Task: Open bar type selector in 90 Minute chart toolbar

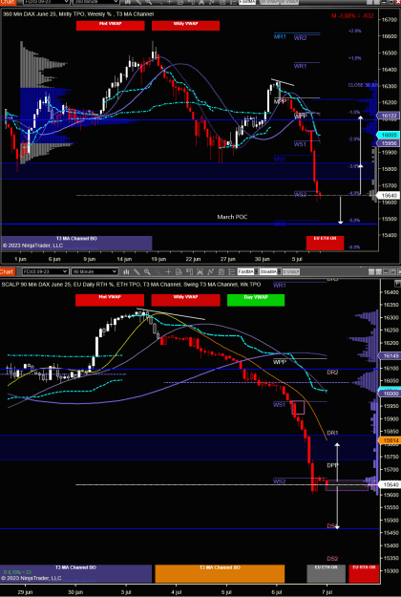Action: (x=127, y=271)
